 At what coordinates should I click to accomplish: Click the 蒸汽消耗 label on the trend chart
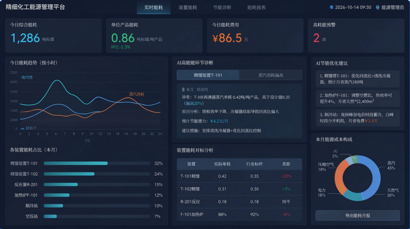(136, 94)
